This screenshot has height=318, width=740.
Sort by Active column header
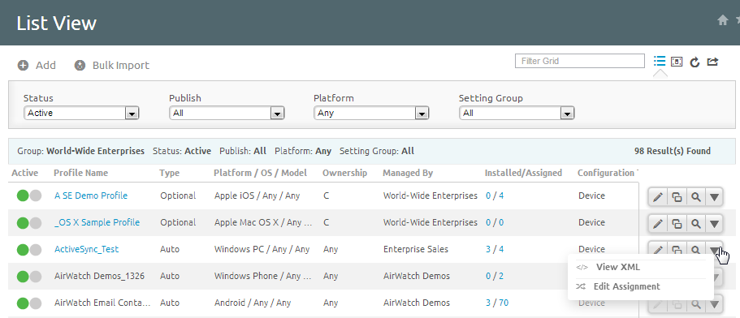[24, 173]
